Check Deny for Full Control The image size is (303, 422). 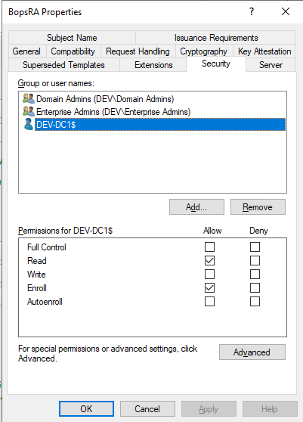[x=255, y=247]
